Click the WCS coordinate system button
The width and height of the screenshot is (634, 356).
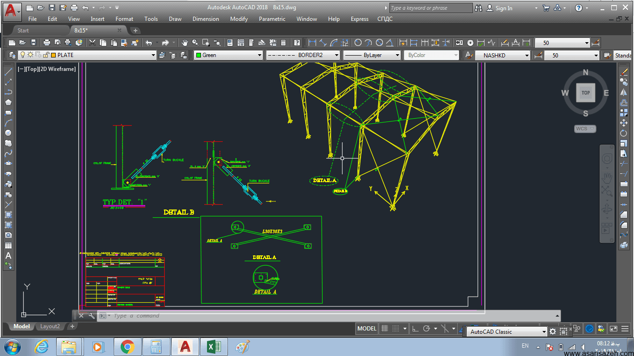click(585, 129)
